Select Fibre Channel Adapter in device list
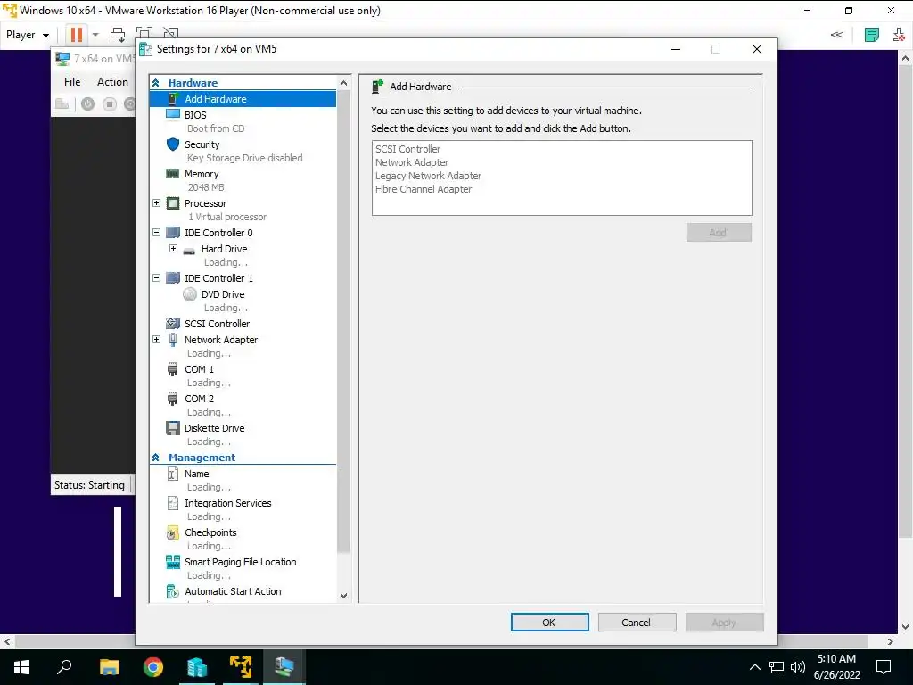The width and height of the screenshot is (913, 685). tap(424, 189)
